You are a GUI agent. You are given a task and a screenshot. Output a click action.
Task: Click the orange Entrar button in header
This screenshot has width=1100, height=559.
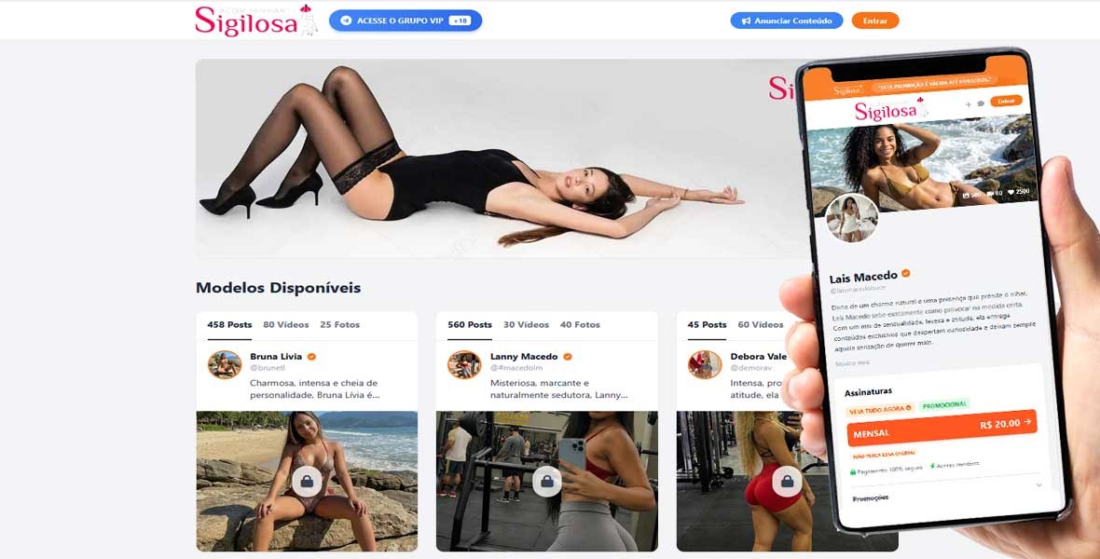(874, 20)
